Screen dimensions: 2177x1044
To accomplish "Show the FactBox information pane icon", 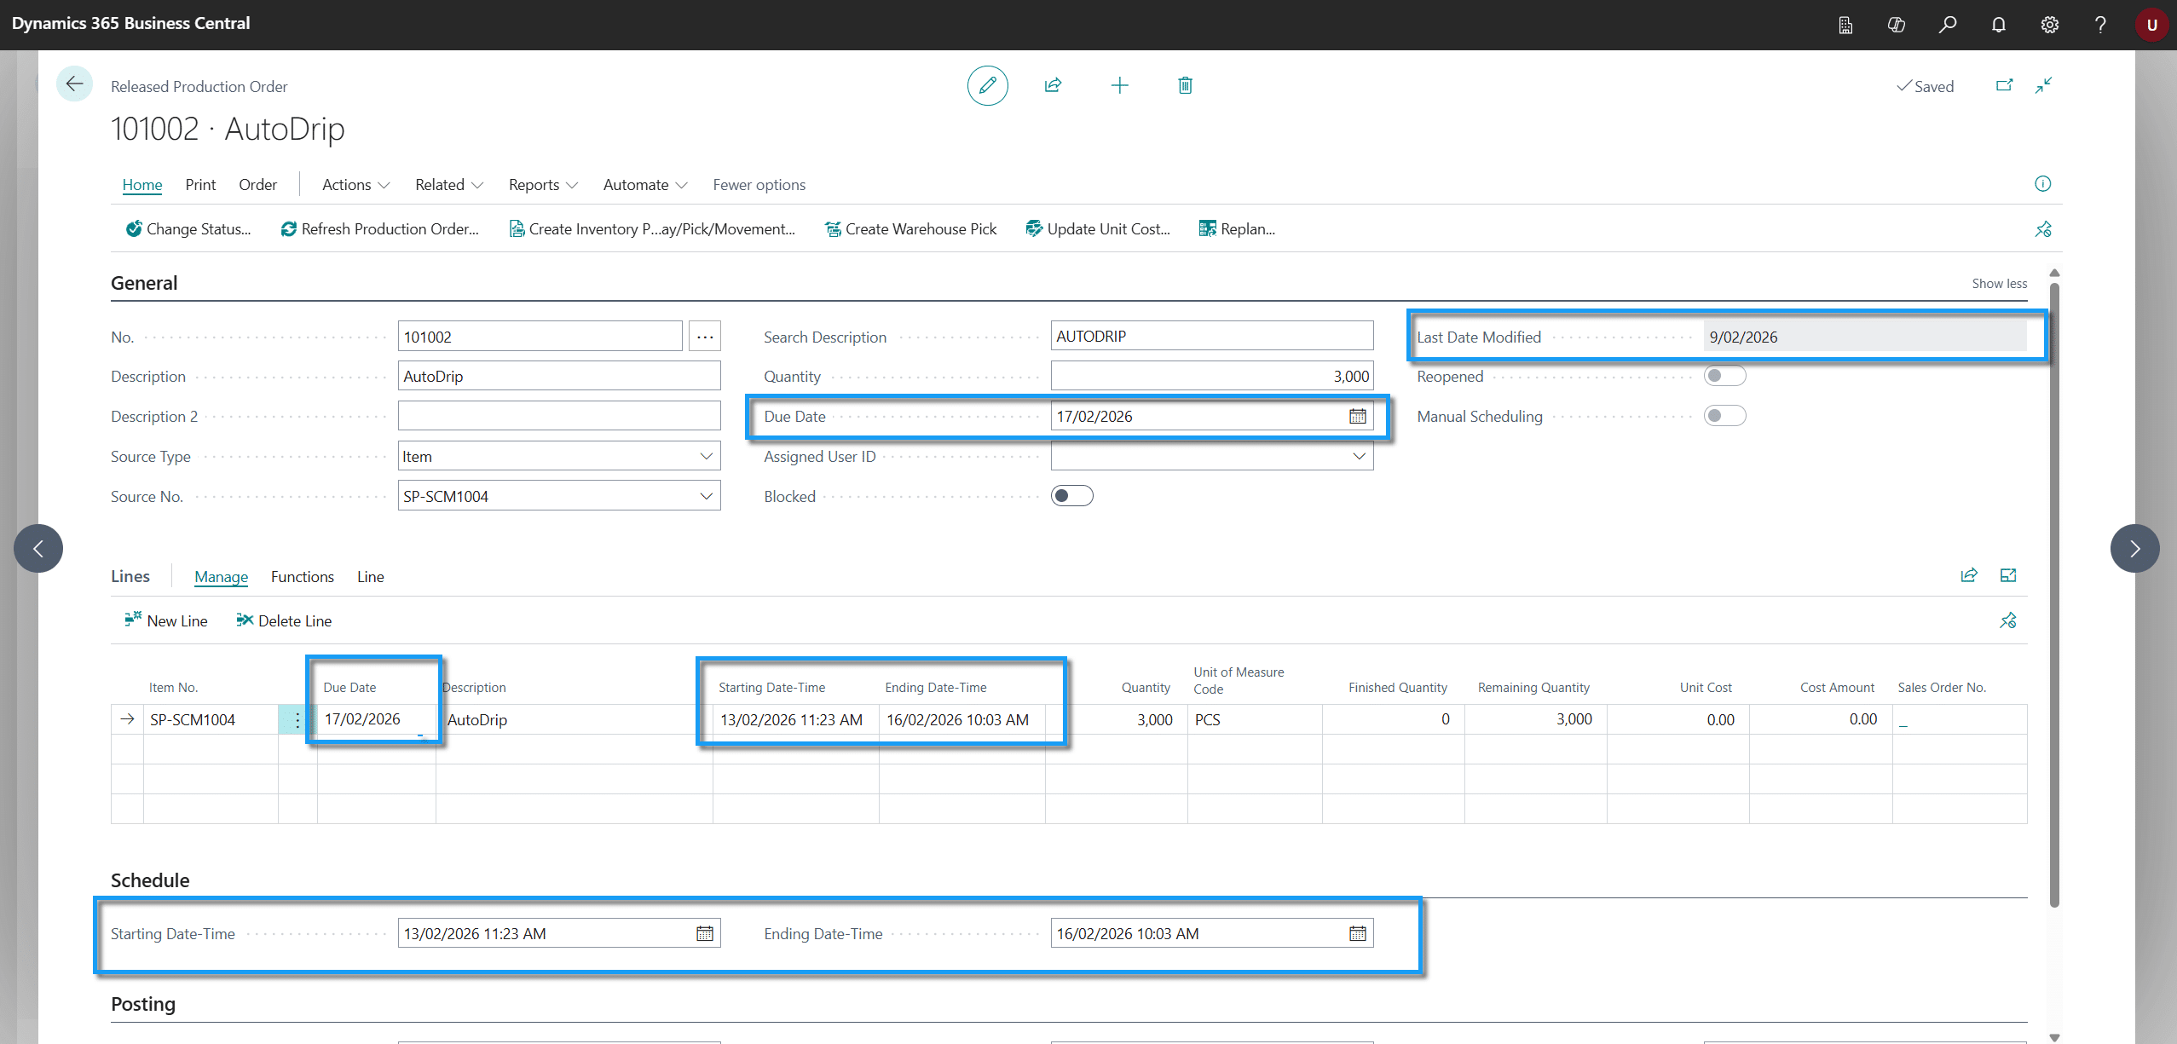I will 2042,184.
